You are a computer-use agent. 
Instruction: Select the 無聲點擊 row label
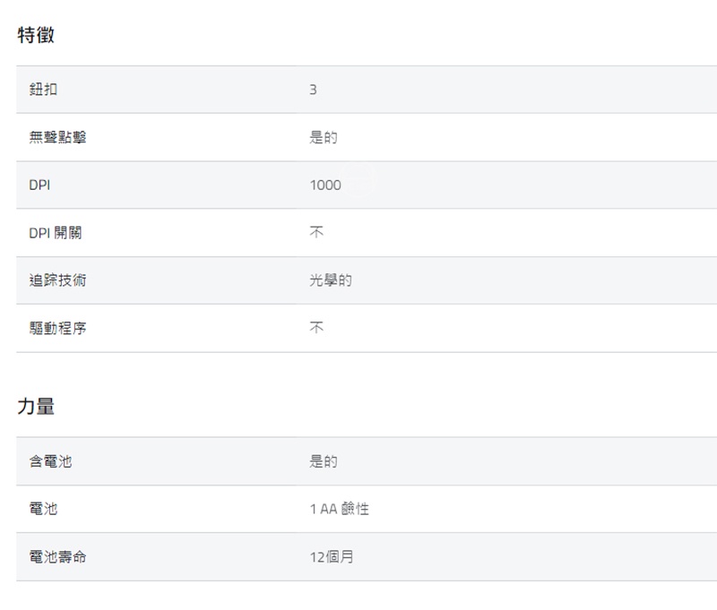coord(57,138)
